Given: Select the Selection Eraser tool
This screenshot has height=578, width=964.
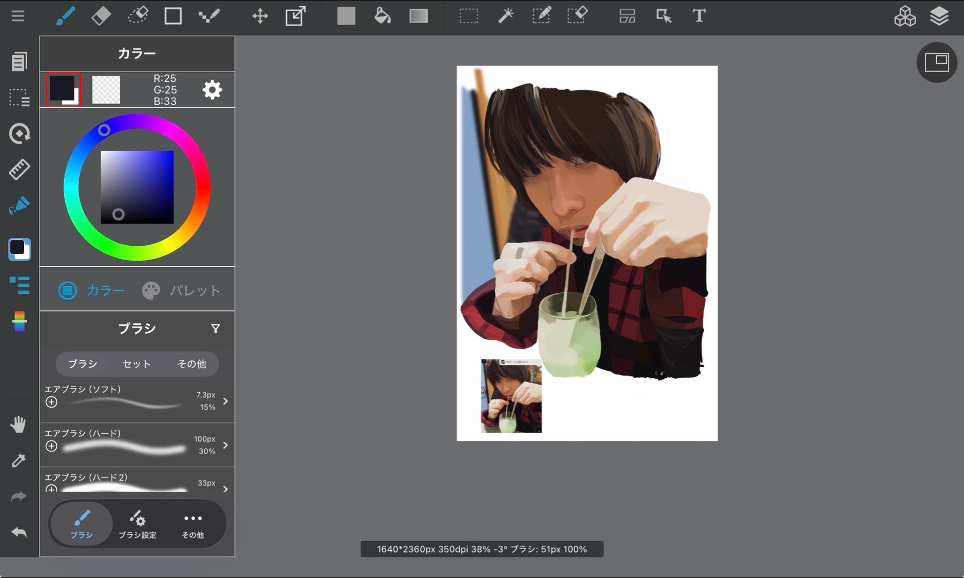Looking at the screenshot, I should [x=578, y=16].
